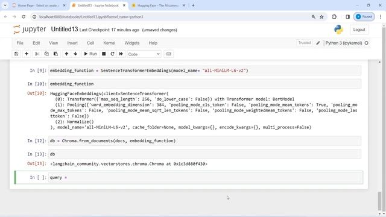
Task: Click the page vertical scrollbar thumb
Action: (x=379, y=200)
